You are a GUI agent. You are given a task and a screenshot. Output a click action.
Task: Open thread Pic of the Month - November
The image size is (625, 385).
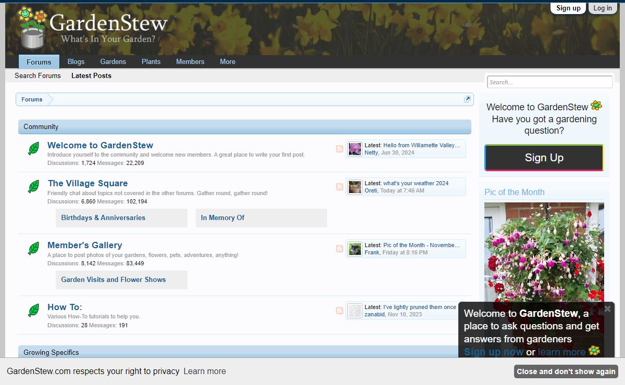[x=422, y=245]
